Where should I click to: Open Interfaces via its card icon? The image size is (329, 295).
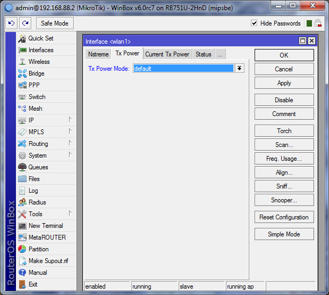click(22, 50)
